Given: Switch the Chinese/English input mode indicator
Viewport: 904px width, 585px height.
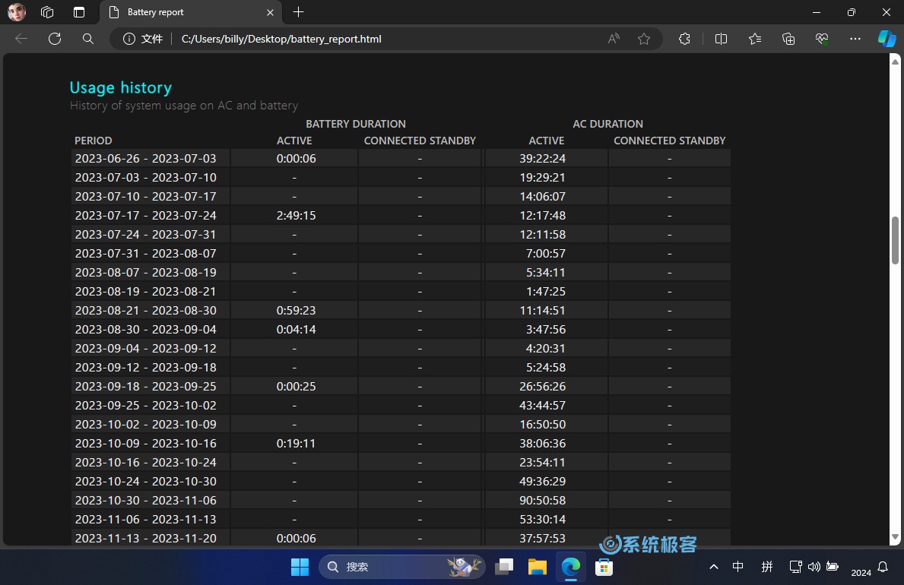Looking at the screenshot, I should pyautogui.click(x=737, y=567).
